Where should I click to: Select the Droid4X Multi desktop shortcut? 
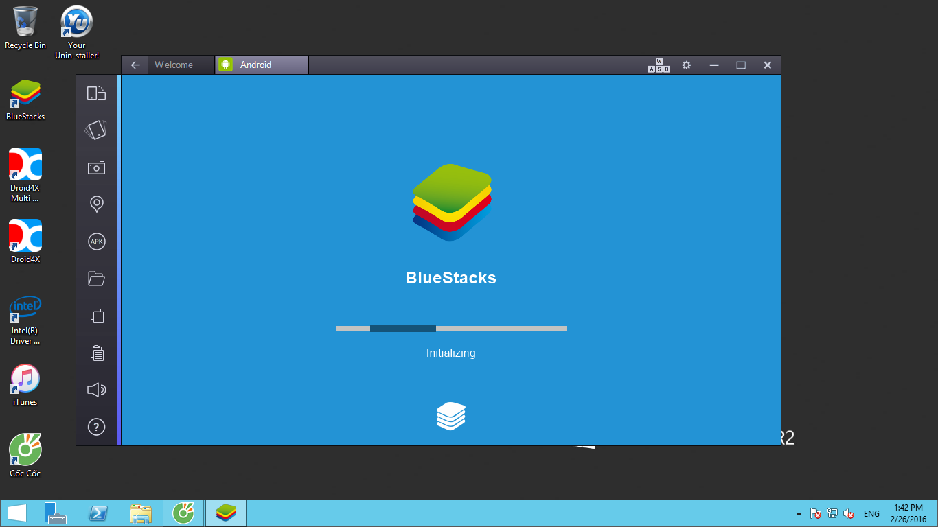pyautogui.click(x=25, y=175)
